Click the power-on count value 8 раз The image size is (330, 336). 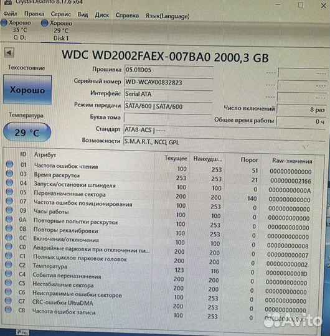point(301,110)
